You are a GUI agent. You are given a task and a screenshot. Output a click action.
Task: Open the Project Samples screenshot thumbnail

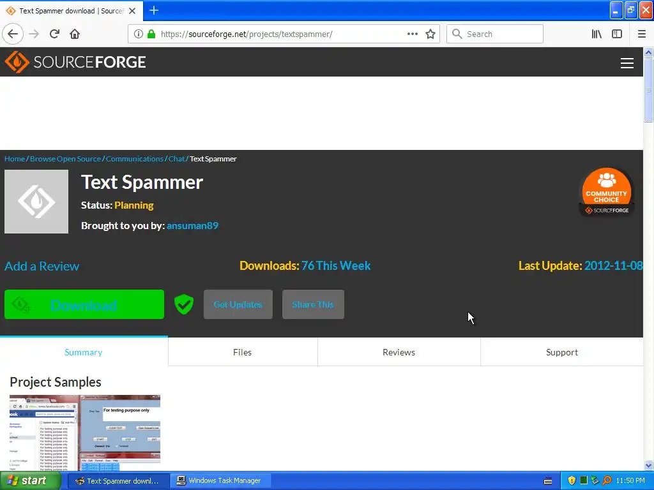85,433
